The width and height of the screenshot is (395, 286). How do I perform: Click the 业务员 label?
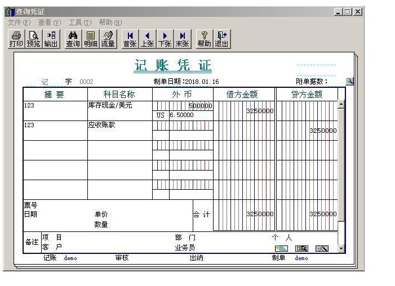185,248
